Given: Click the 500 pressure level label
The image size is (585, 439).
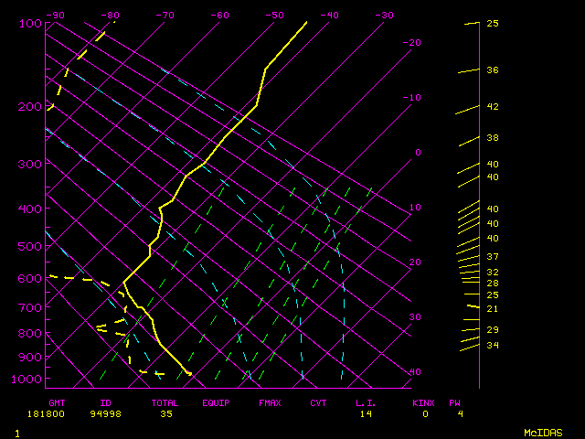Looking at the screenshot, I should [31, 246].
